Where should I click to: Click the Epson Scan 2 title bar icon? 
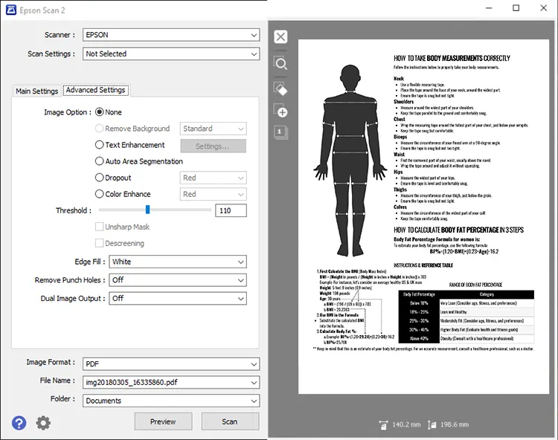(x=11, y=10)
